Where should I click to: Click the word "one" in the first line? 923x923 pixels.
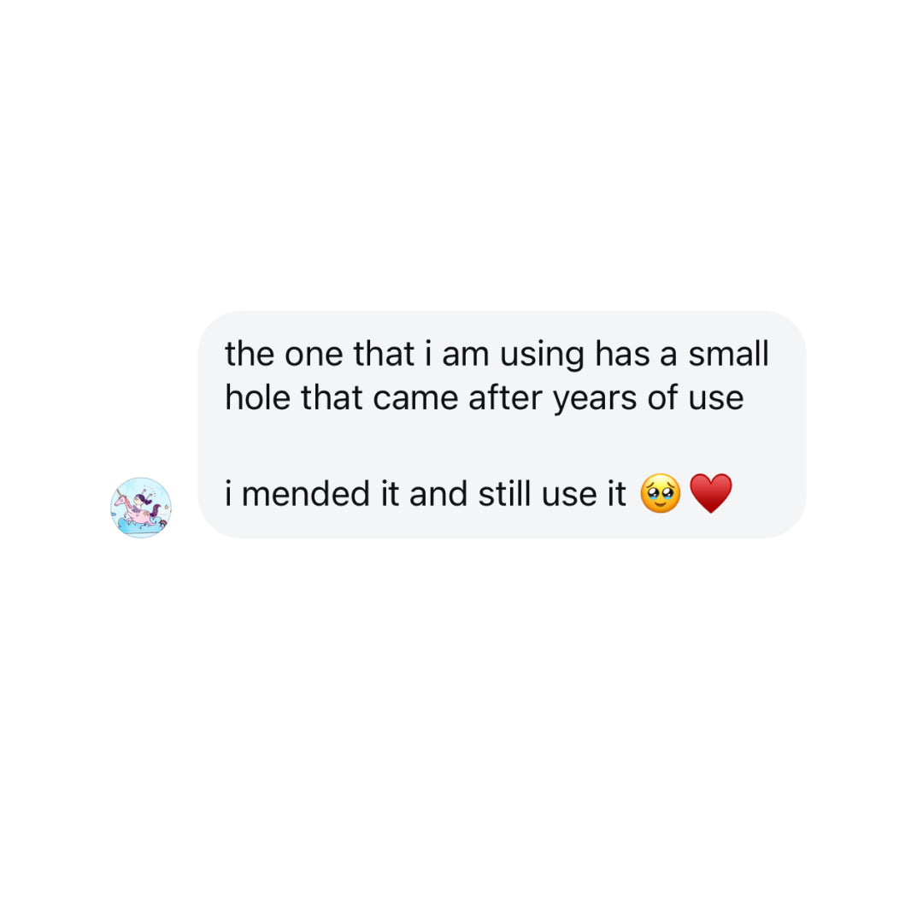click(314, 356)
